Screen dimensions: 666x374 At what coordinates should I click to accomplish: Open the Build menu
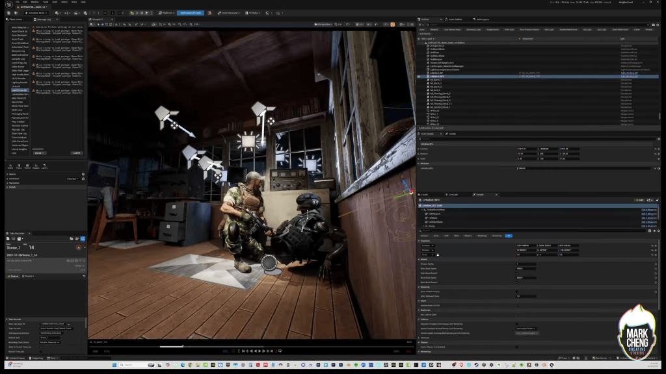[x=55, y=2]
